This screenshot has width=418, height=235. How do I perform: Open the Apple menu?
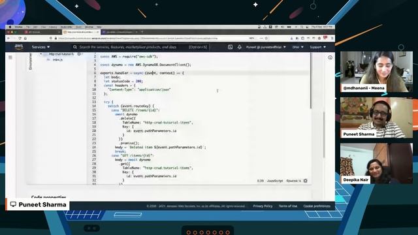pyautogui.click(x=10, y=27)
